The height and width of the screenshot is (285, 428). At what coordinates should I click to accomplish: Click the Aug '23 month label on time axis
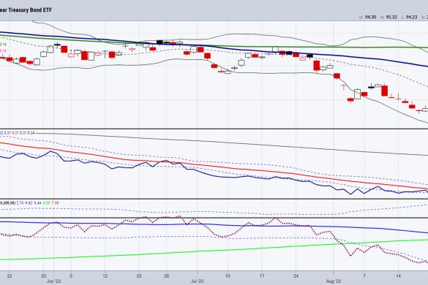coord(334,281)
